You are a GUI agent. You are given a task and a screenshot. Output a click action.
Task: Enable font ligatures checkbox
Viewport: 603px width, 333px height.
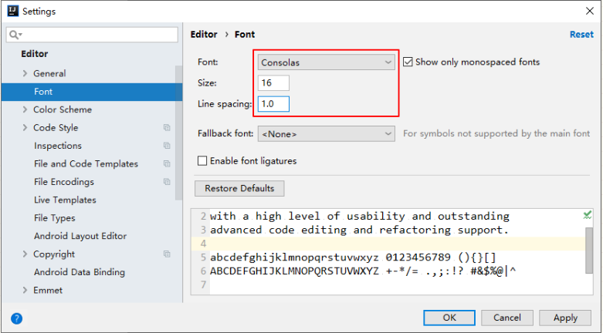tap(203, 161)
